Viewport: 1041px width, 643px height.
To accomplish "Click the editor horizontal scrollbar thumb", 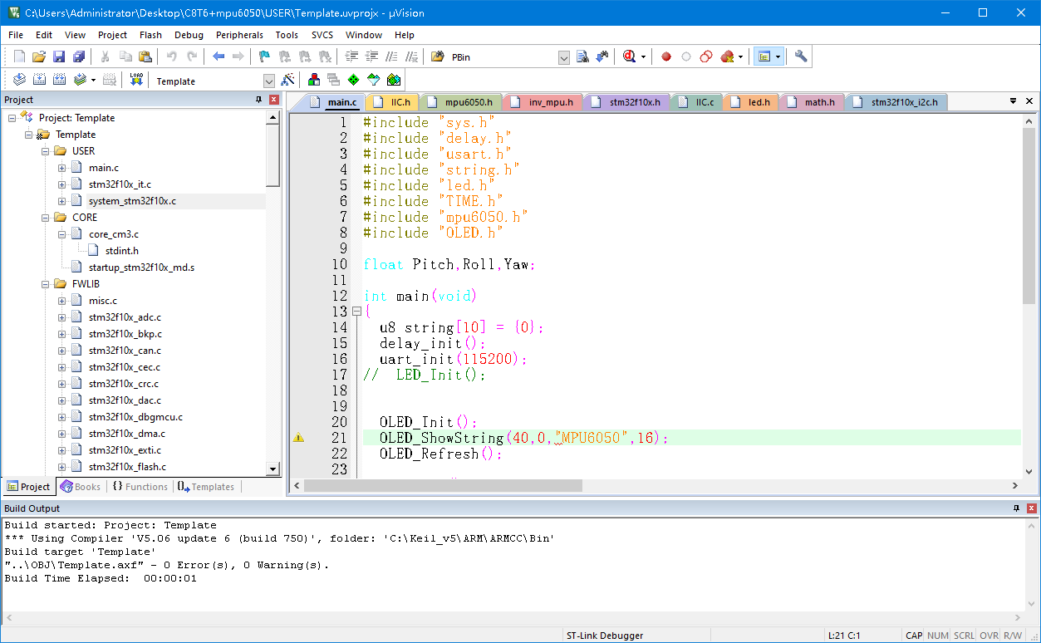I will point(442,486).
